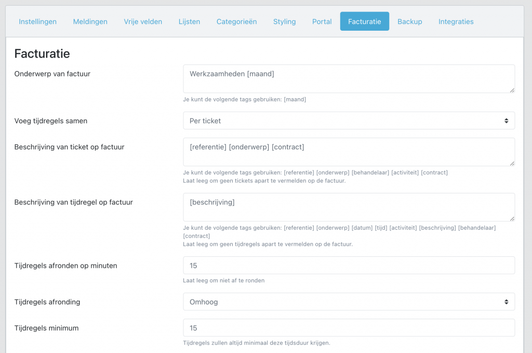Click the Facturatie page heading
Image resolution: width=532 pixels, height=353 pixels.
(x=42, y=54)
